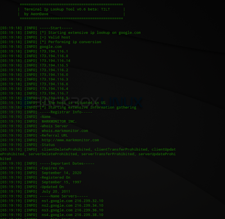The width and height of the screenshot is (225, 219).
Task: Select the '-Status' label
Action: click(x=47, y=145)
